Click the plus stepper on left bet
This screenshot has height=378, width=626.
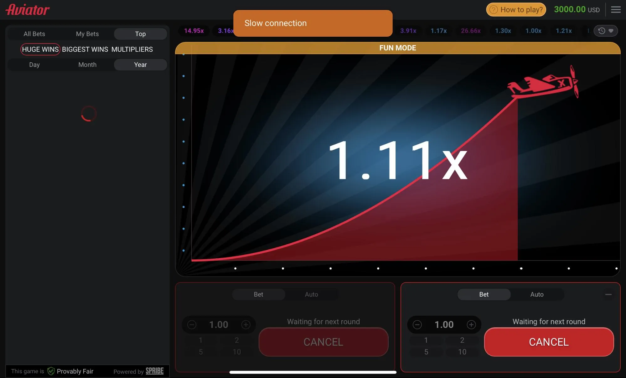pyautogui.click(x=246, y=324)
